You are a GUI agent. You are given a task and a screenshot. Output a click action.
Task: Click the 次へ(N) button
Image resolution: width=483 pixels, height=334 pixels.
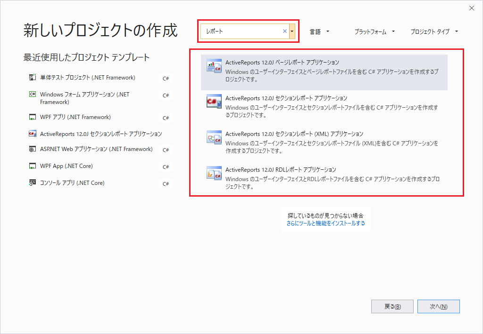click(x=438, y=306)
